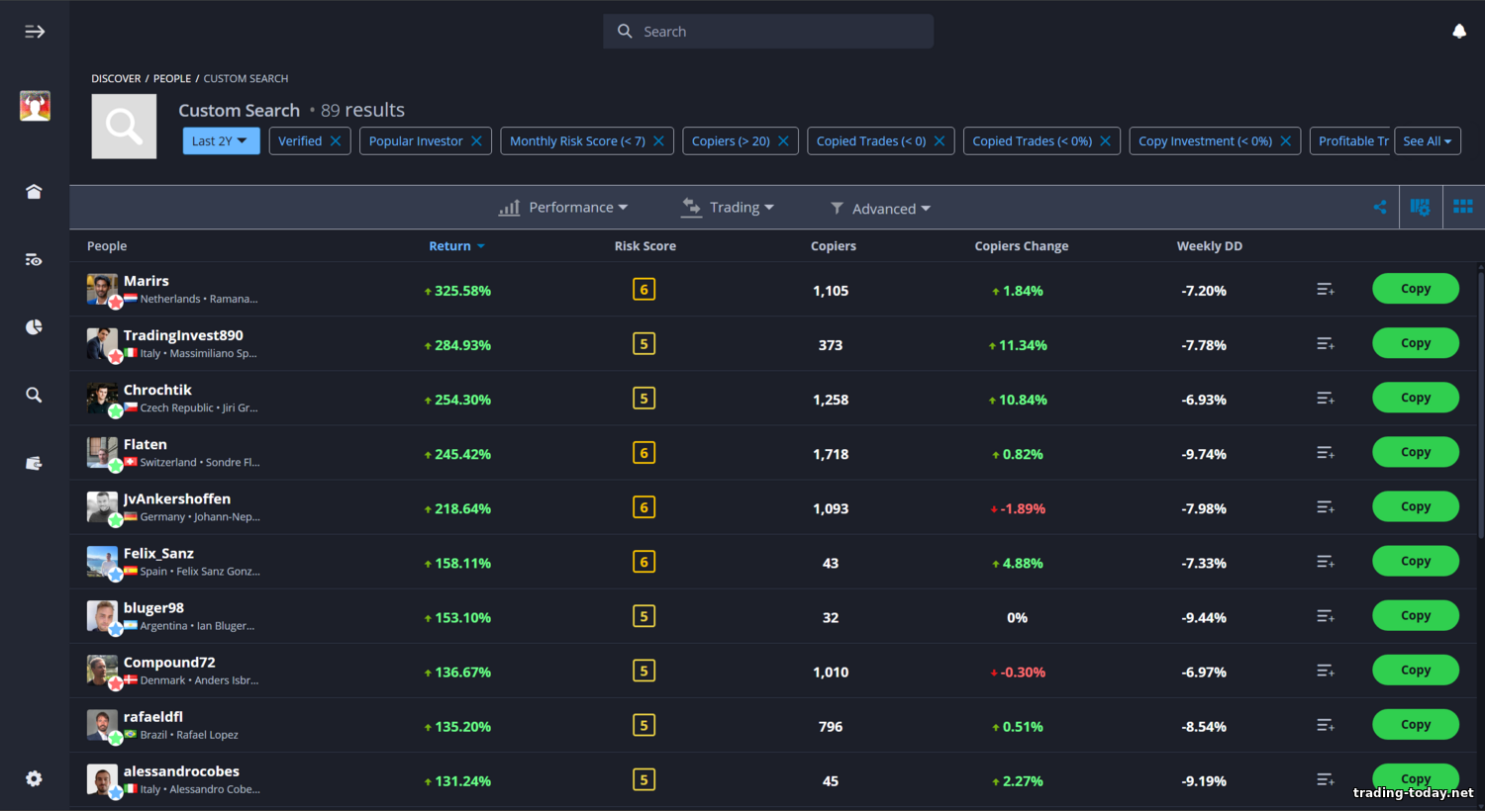Go to Home via the sidebar house icon
This screenshot has height=811, width=1485.
[34, 192]
